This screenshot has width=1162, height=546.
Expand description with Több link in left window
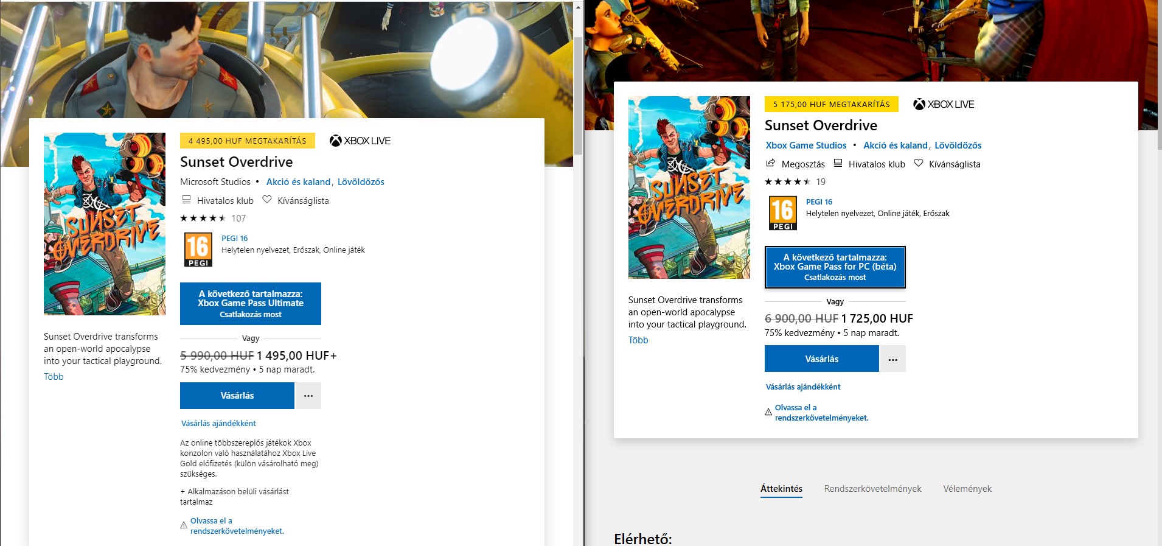[x=54, y=377]
